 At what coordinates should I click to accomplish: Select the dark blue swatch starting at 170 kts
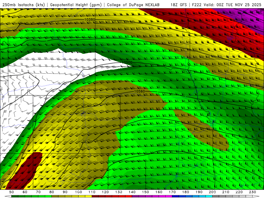coord(176,196)
